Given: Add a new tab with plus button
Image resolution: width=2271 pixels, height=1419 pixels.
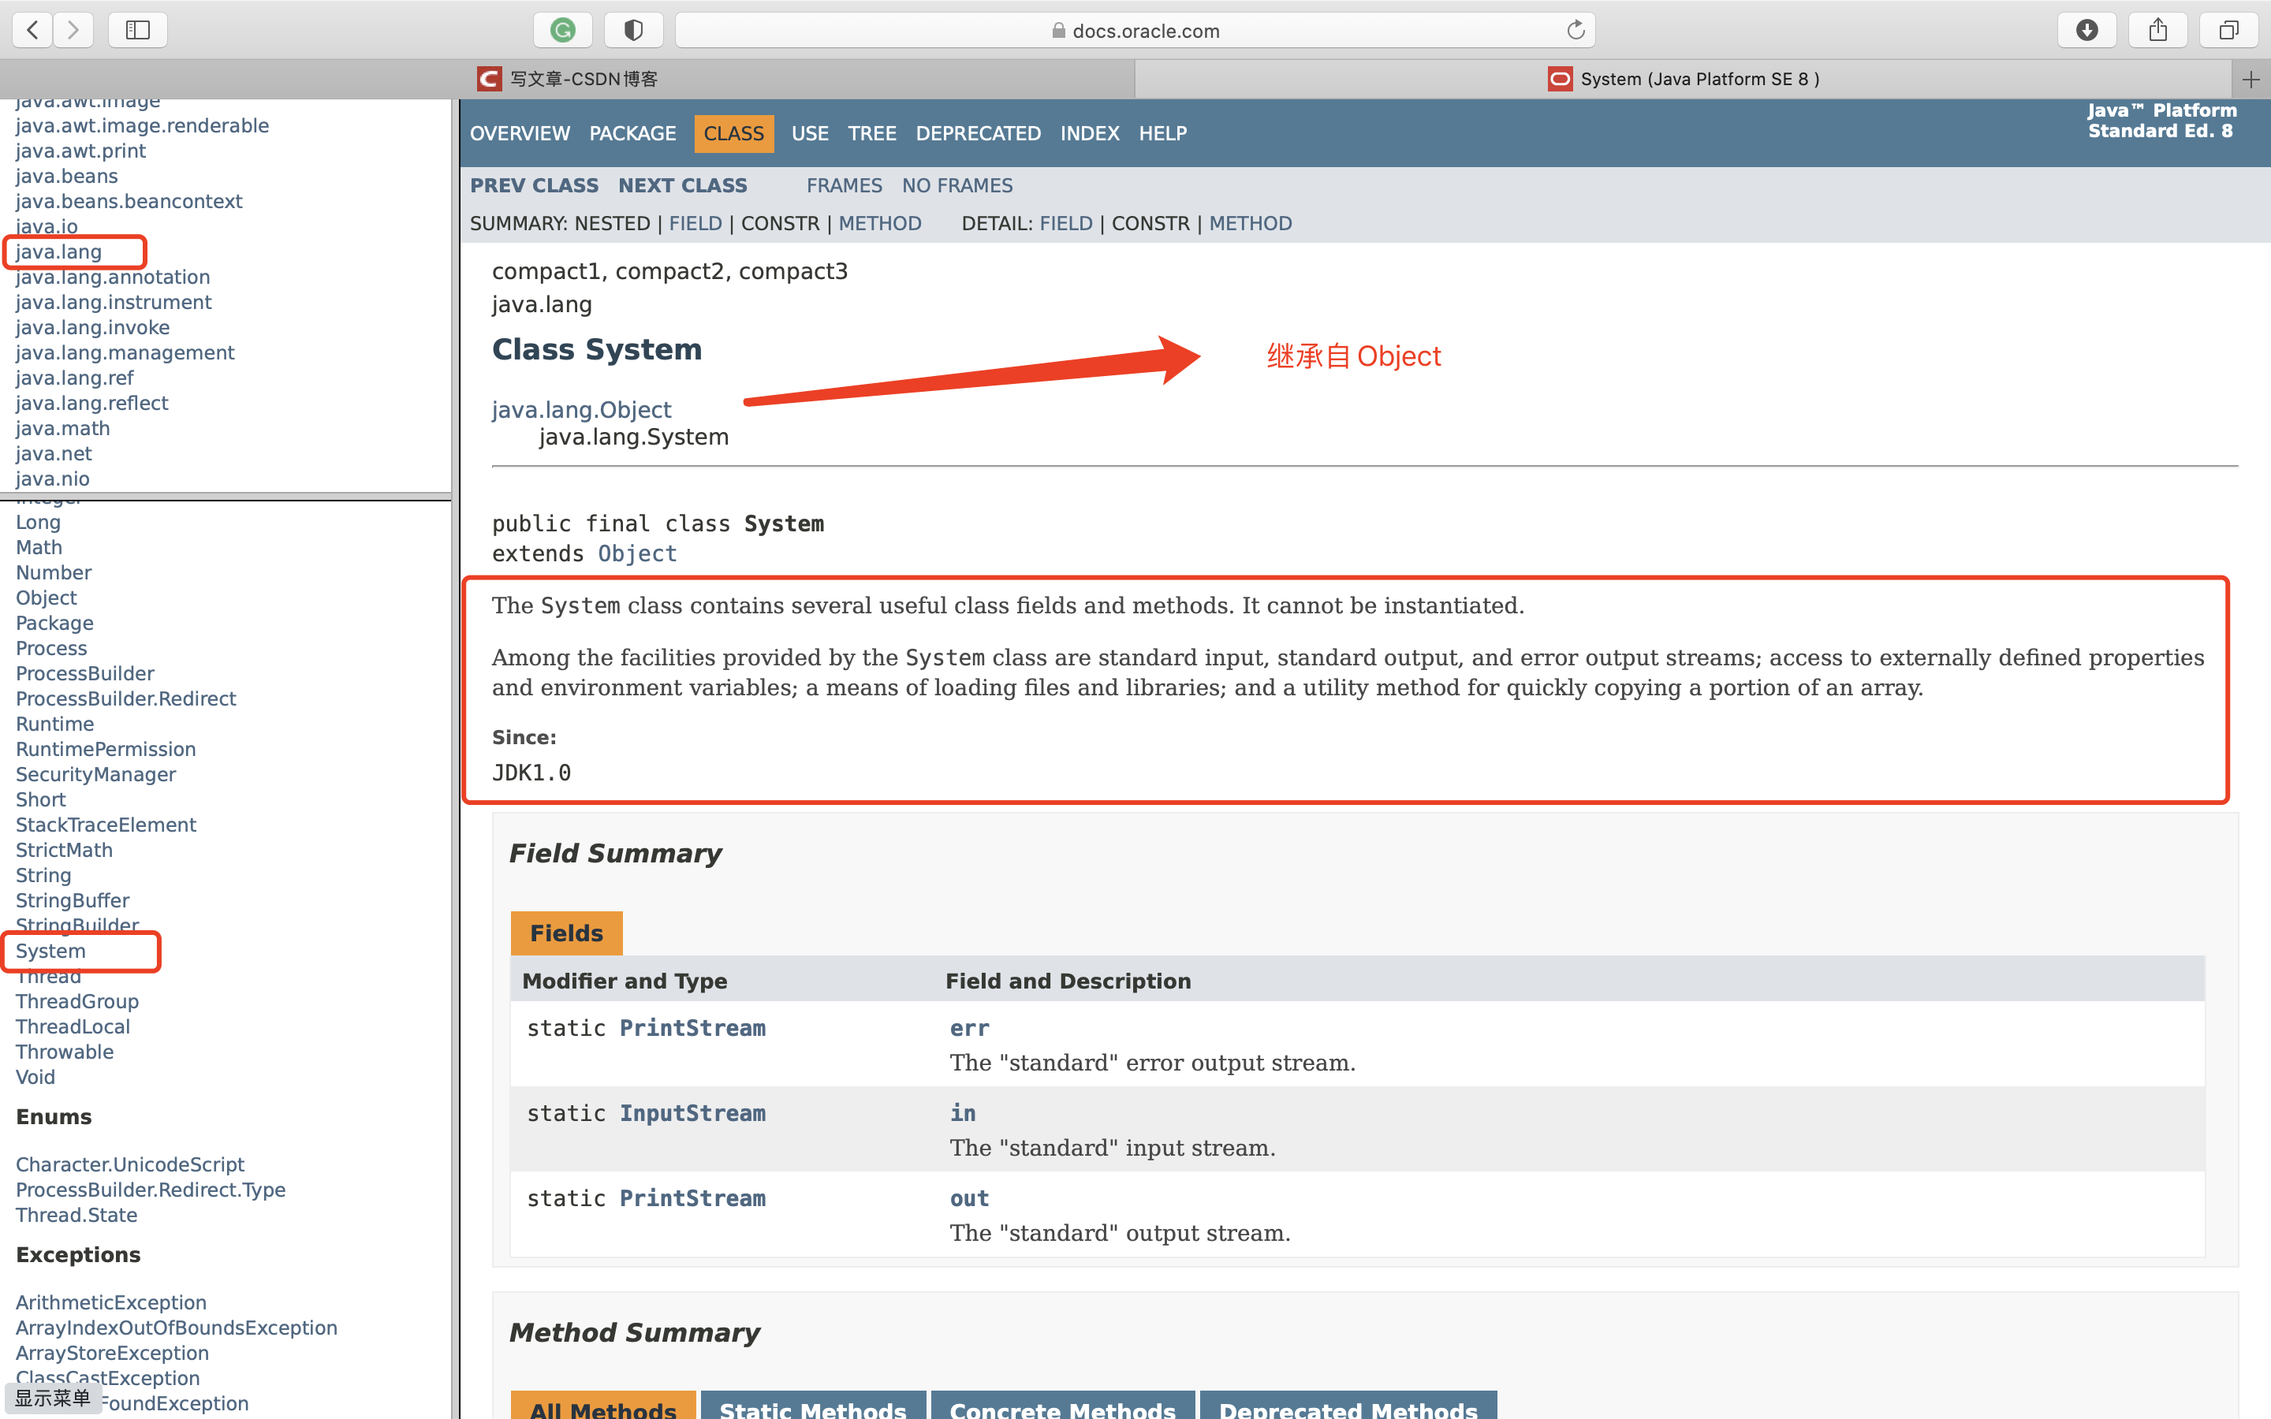Looking at the screenshot, I should 2250,80.
